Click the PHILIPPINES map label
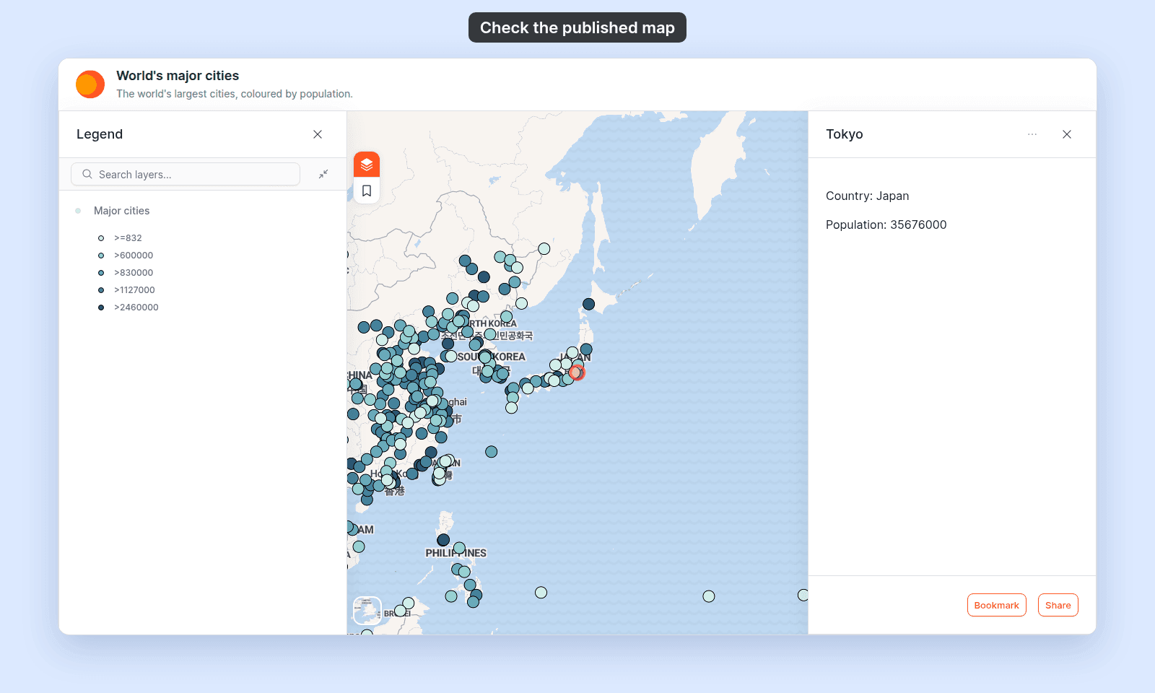This screenshot has height=693, width=1155. (x=456, y=553)
